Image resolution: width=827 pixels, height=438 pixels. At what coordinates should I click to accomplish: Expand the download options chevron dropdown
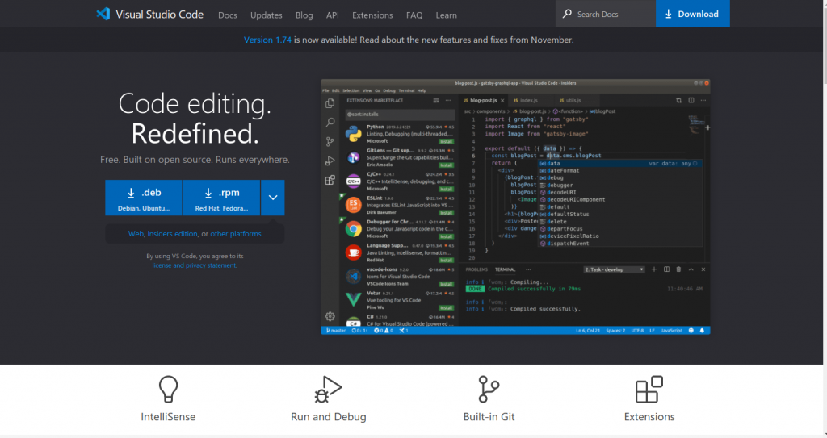273,198
